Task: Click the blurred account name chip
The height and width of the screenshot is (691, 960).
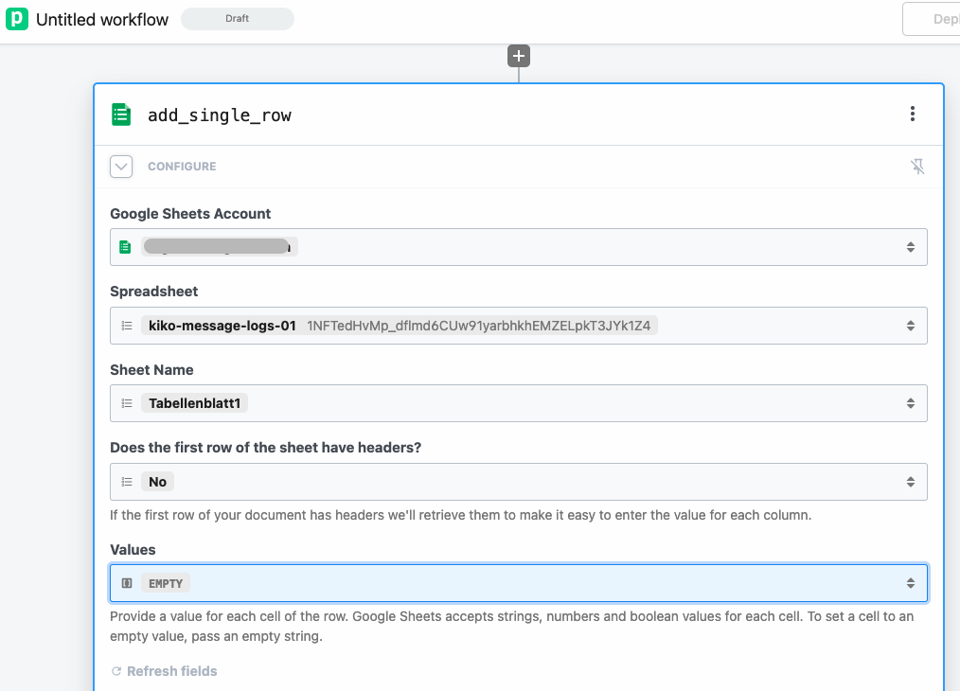Action: [x=220, y=247]
